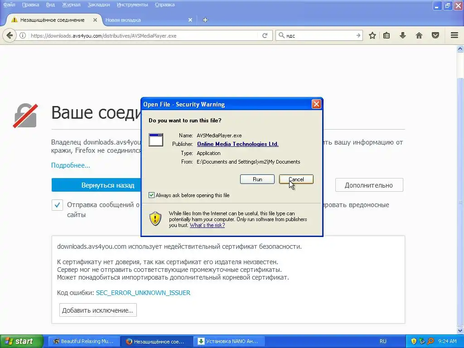Open SEC_ERROR_UNKNOWN_ISSUER error code link
Viewport: 464px width, 348px height.
tap(143, 293)
